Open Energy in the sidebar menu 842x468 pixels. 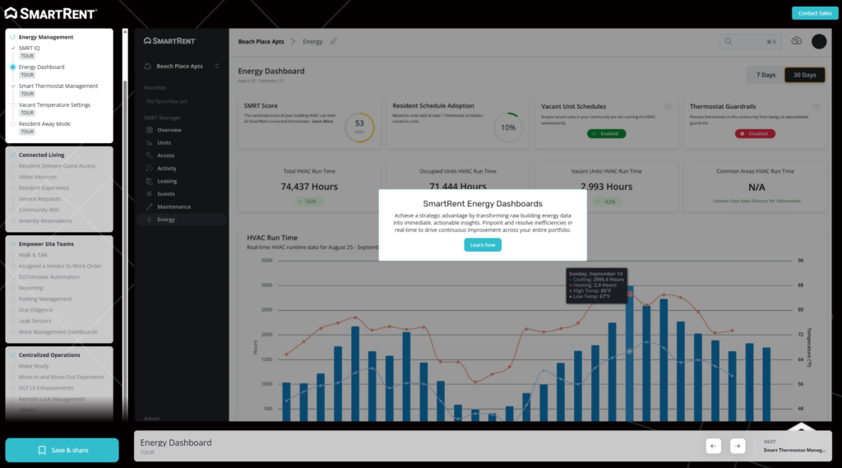166,220
